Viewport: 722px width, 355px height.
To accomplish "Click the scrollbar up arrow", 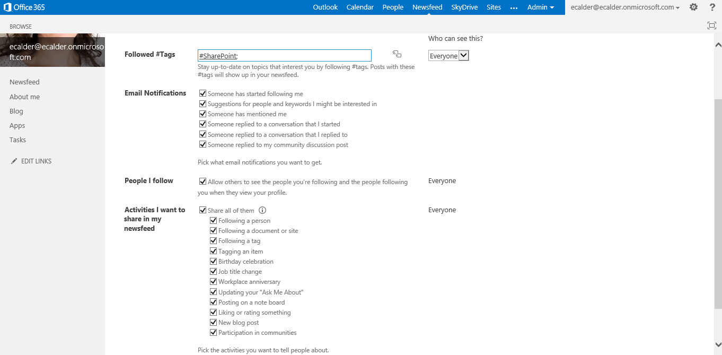I will click(718, 45).
